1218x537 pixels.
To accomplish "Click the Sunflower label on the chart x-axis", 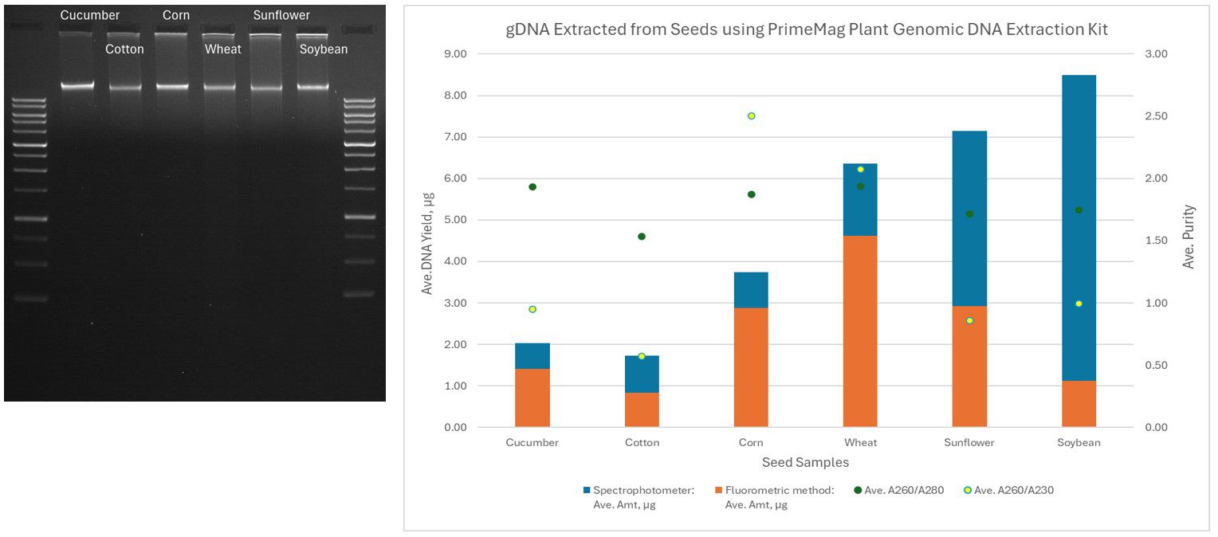I will point(969,443).
